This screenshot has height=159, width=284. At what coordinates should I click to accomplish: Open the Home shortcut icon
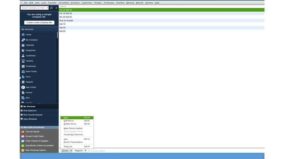pyautogui.click(x=23, y=35)
